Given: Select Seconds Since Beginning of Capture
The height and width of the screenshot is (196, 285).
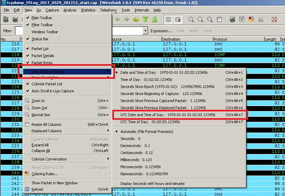Looking at the screenshot, I should point(179,94).
